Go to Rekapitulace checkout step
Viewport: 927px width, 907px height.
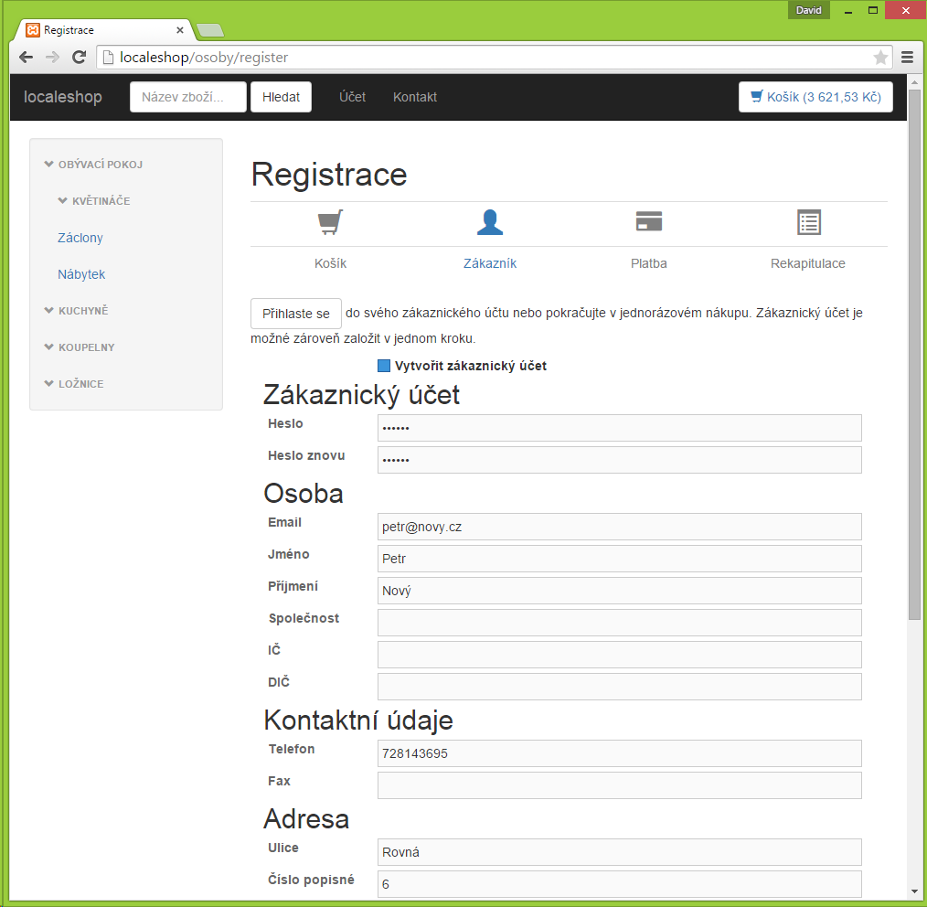point(808,263)
